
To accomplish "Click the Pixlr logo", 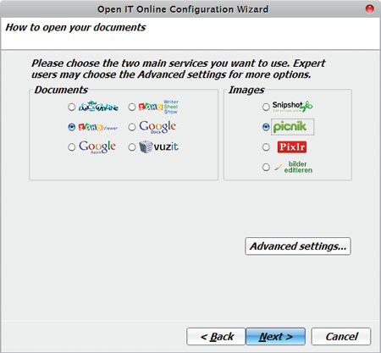I will (x=292, y=147).
